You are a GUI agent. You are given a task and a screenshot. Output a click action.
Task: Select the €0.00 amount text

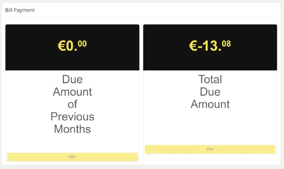pyautogui.click(x=72, y=45)
